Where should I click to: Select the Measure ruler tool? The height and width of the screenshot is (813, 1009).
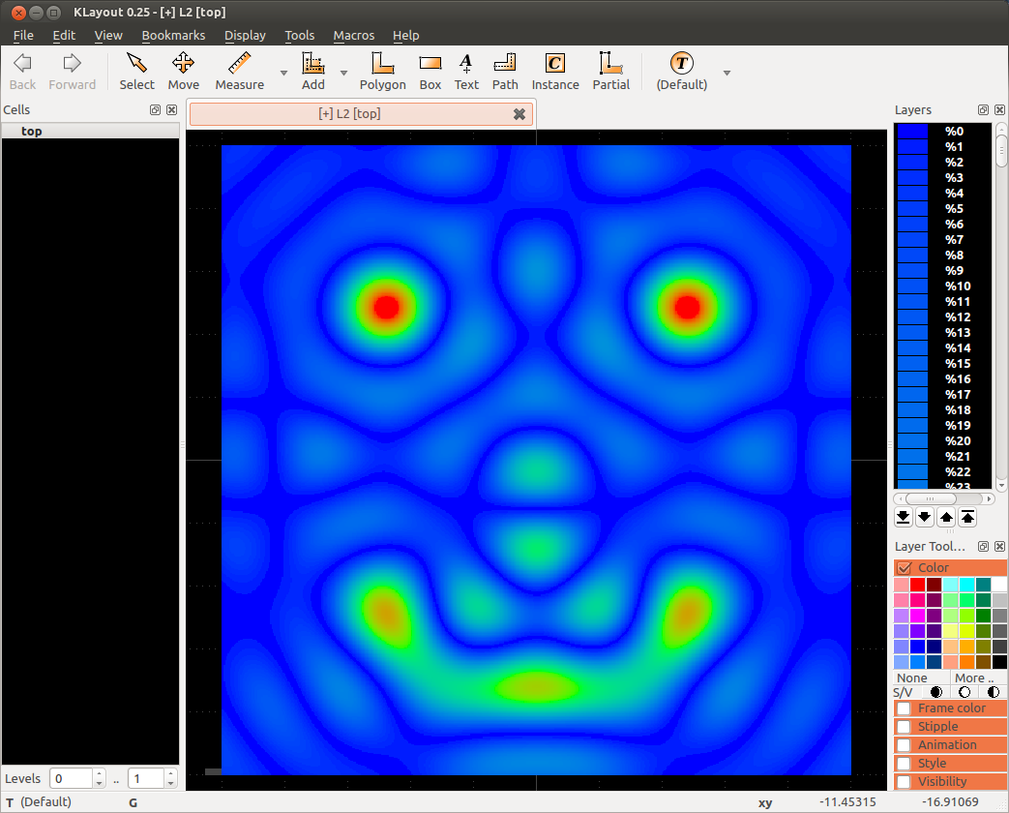(x=239, y=72)
